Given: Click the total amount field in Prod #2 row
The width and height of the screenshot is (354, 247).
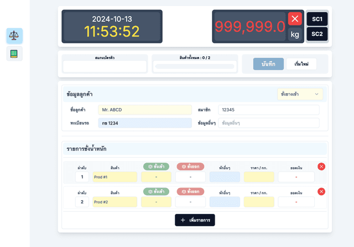Looking at the screenshot, I should pyautogui.click(x=296, y=202).
